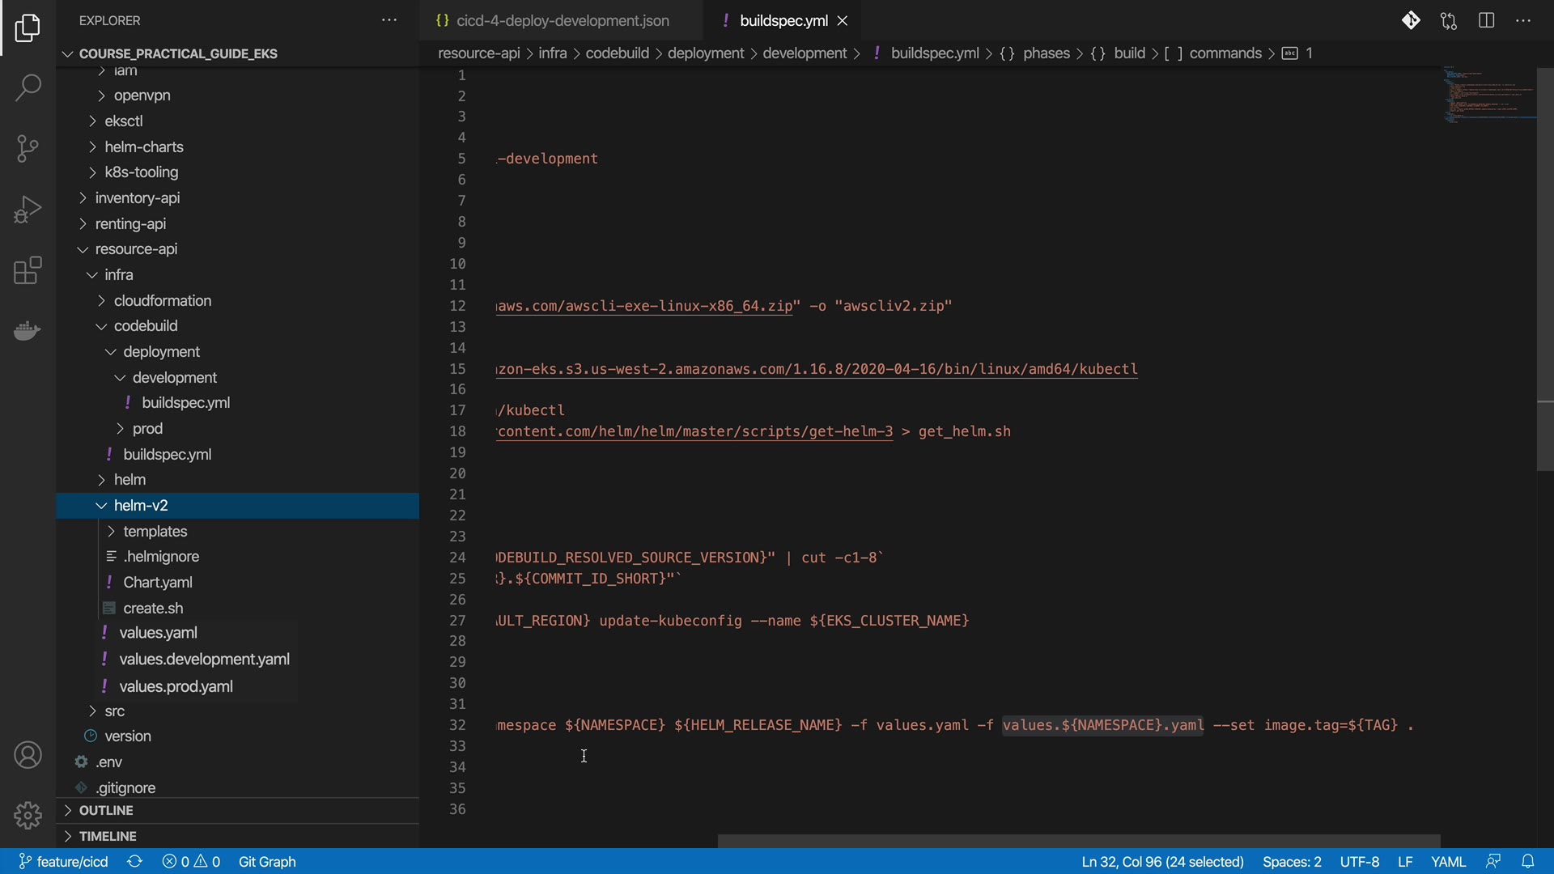The width and height of the screenshot is (1554, 874).
Task: Collapse the helm-v2 folder
Action: 141,506
